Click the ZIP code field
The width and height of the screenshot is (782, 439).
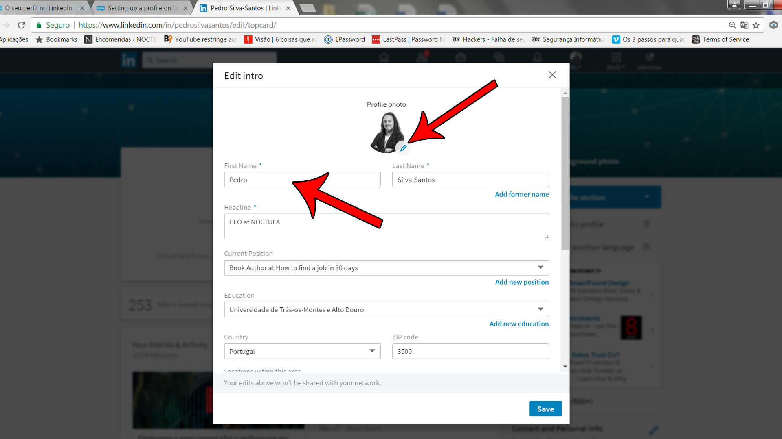[x=470, y=351]
